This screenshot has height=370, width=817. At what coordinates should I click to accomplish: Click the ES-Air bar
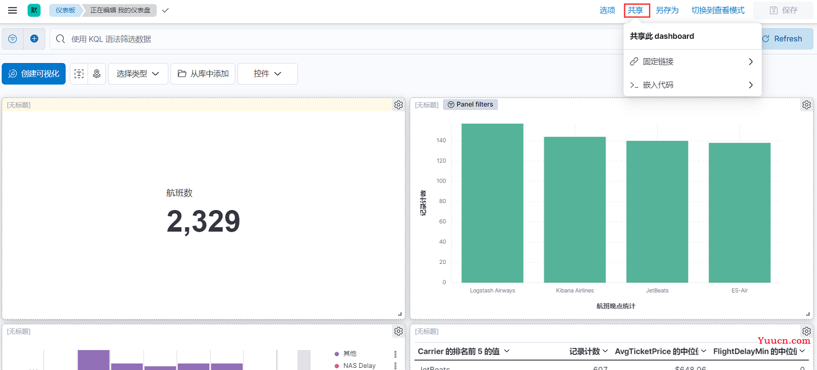click(x=740, y=213)
